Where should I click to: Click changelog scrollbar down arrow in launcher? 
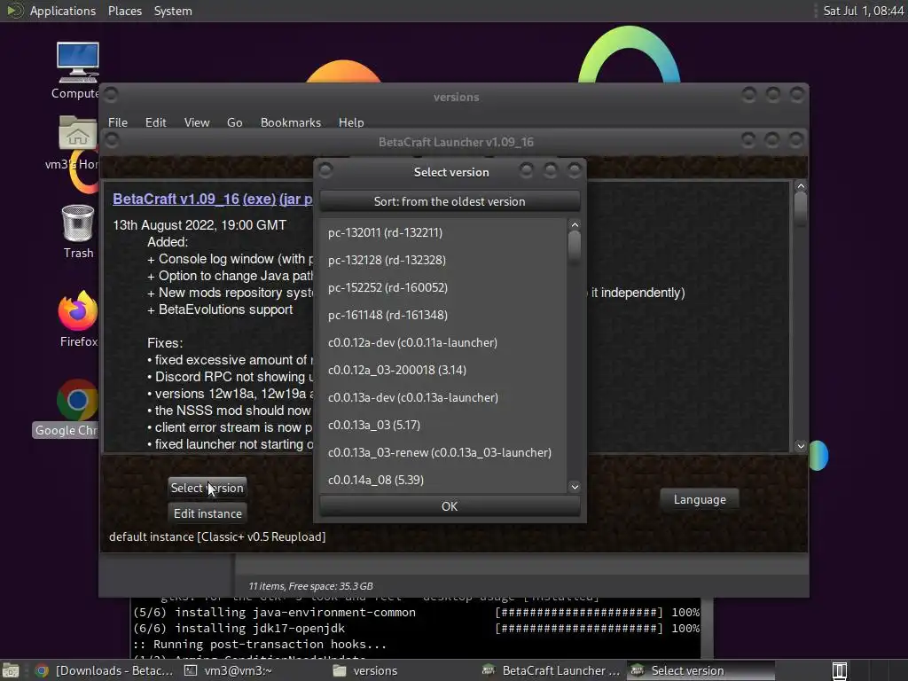coord(801,446)
